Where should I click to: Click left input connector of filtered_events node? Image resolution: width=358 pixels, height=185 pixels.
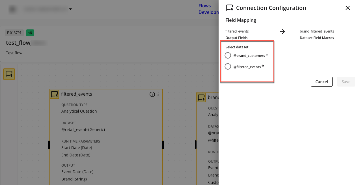tap(49, 145)
